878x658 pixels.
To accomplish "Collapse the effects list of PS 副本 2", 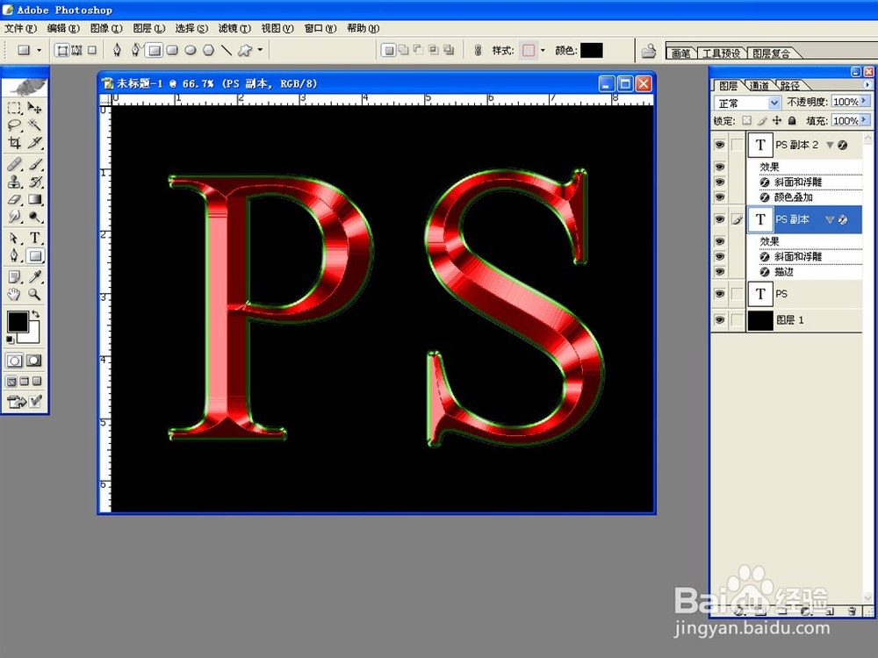I will tap(831, 144).
